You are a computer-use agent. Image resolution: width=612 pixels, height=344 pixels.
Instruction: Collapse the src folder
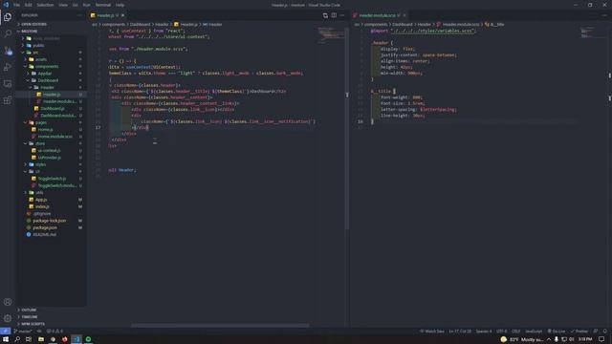click(x=35, y=53)
